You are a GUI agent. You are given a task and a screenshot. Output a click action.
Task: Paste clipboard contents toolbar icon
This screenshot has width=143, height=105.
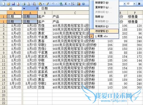[40, 4]
